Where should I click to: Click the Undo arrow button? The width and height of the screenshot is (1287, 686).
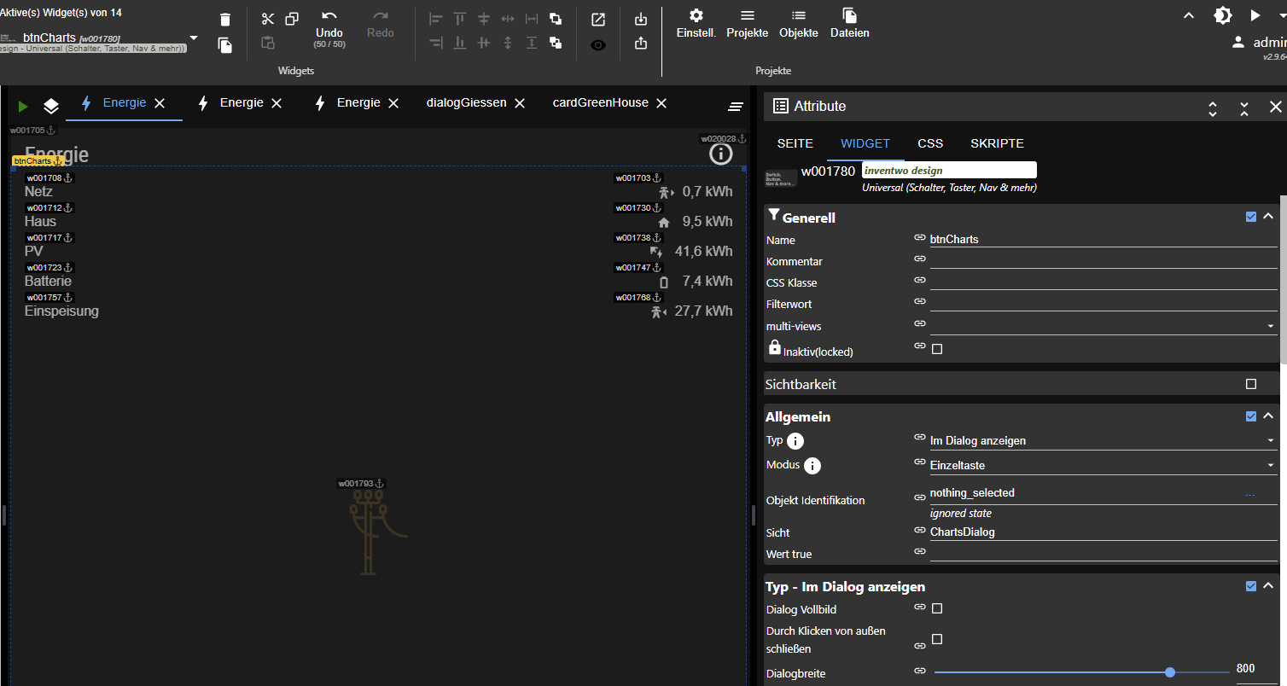329,17
